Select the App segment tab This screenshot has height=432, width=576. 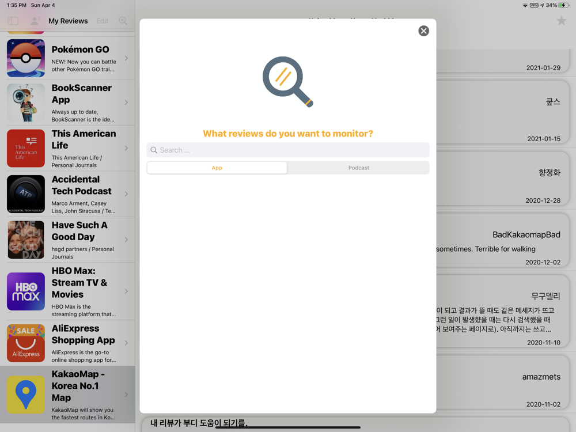tap(217, 168)
